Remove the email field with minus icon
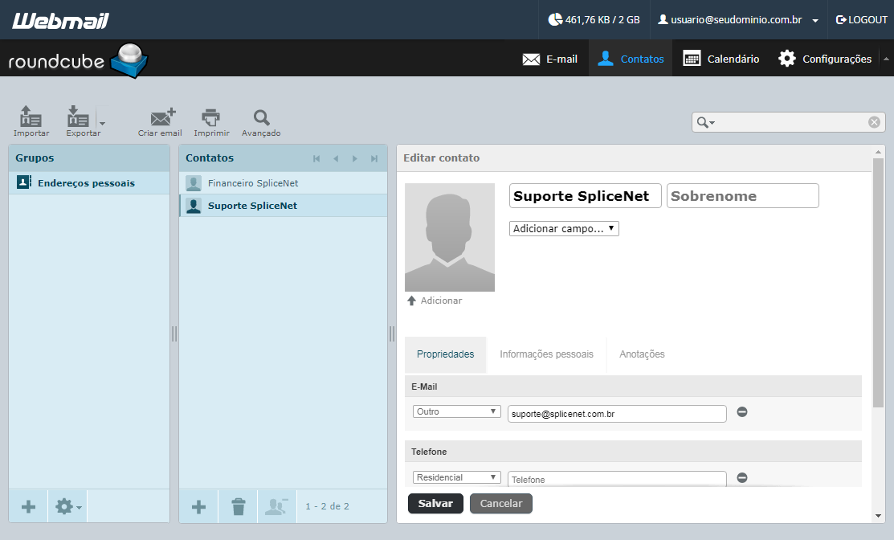Image resolution: width=894 pixels, height=540 pixels. point(741,411)
